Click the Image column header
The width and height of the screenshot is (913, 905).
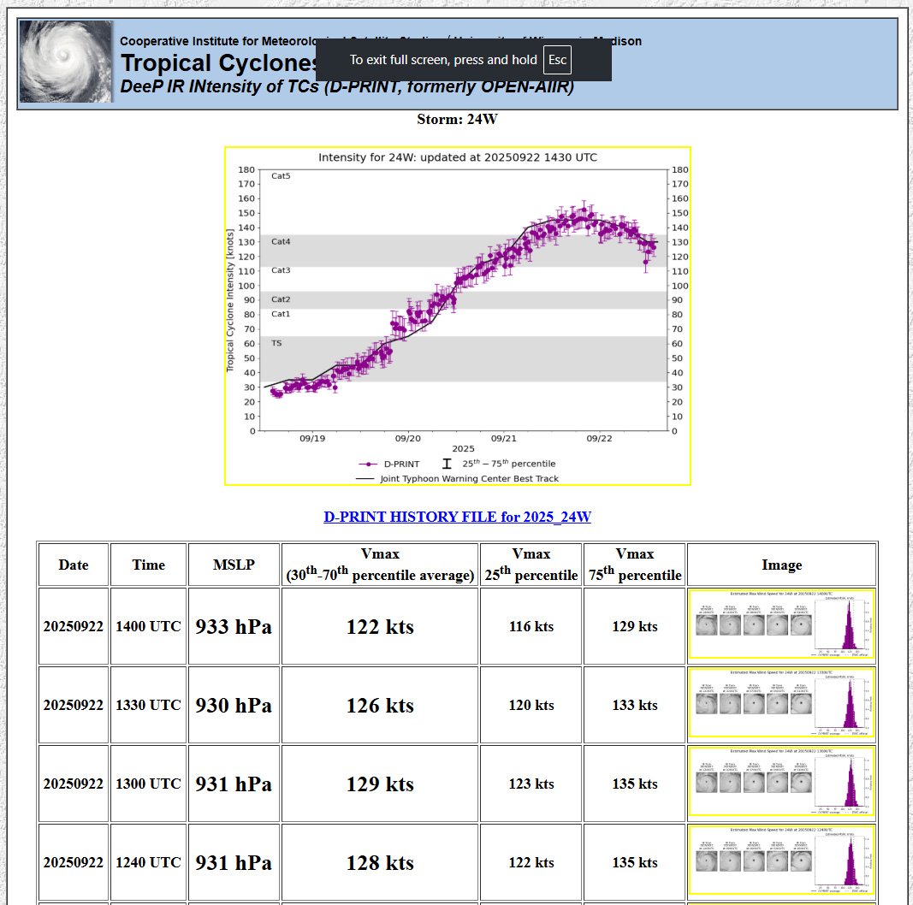click(x=781, y=565)
